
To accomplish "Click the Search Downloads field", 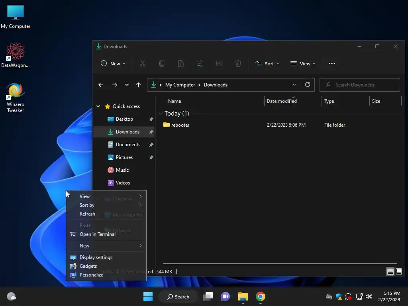I will tap(360, 85).
